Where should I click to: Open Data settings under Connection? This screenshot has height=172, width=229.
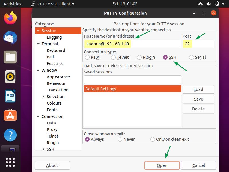(x=51, y=123)
